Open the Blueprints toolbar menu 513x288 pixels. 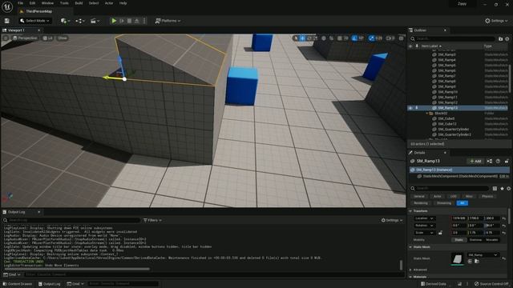point(80,21)
